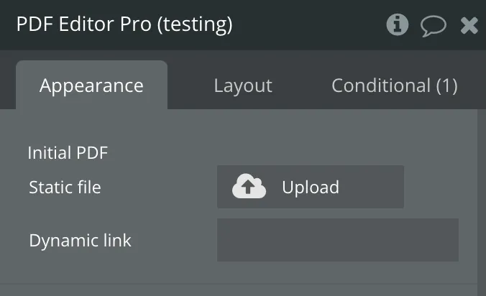The image size is (486, 296).
Task: Click the Initial PDF section label
Action: tap(68, 153)
